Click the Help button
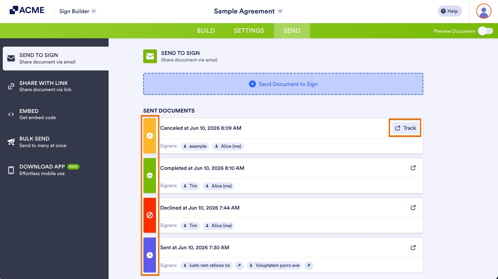This screenshot has height=279, width=498. click(450, 11)
